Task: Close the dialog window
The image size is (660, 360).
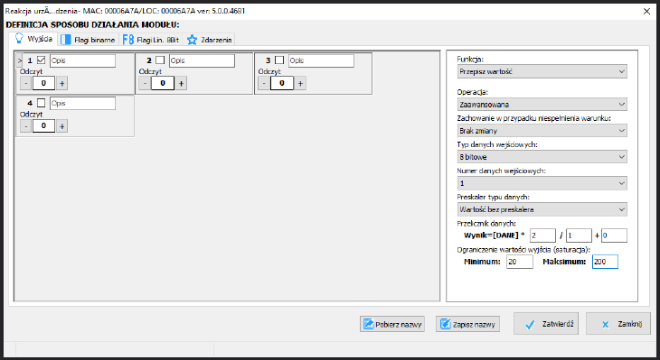Action: pyautogui.click(x=647, y=12)
